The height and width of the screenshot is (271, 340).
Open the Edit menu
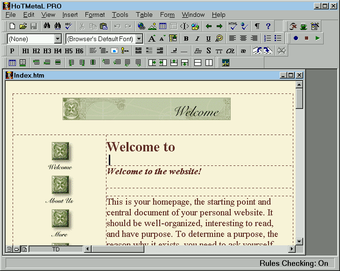(x=28, y=15)
